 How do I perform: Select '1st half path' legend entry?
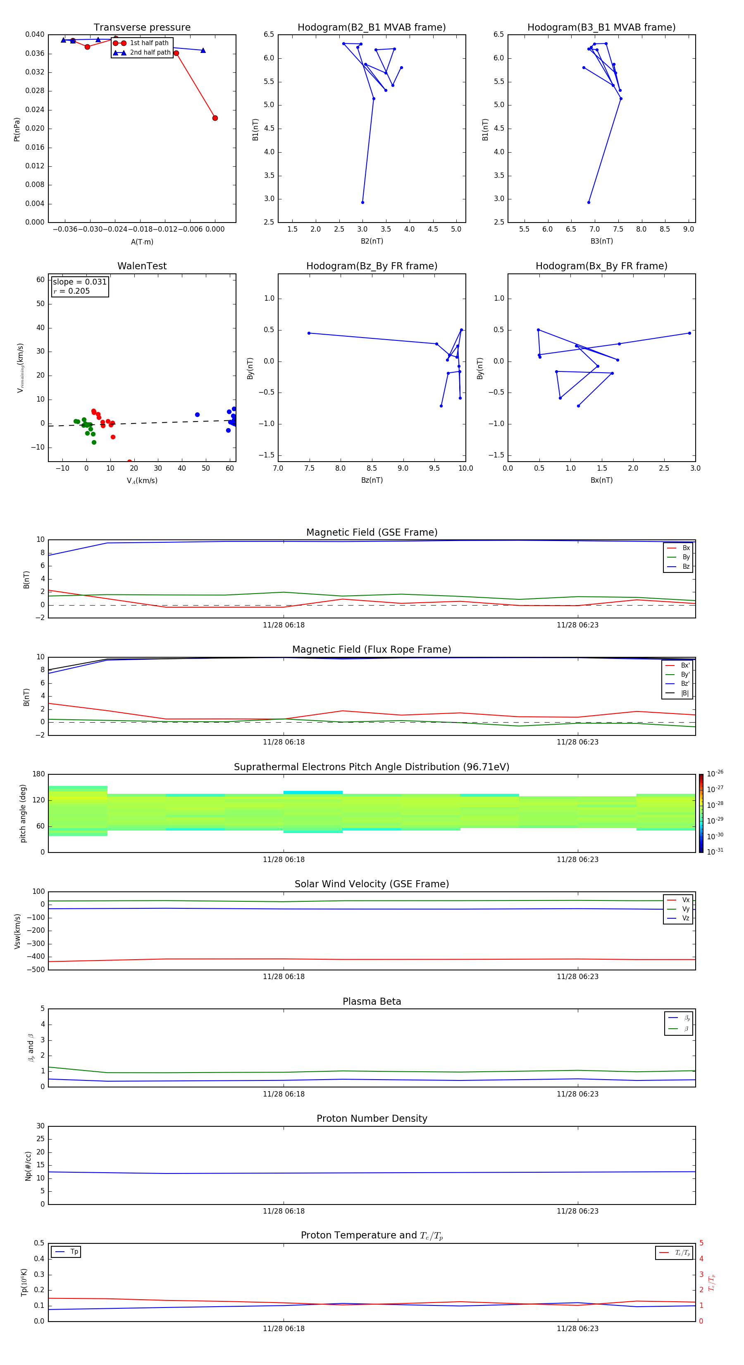coord(141,43)
